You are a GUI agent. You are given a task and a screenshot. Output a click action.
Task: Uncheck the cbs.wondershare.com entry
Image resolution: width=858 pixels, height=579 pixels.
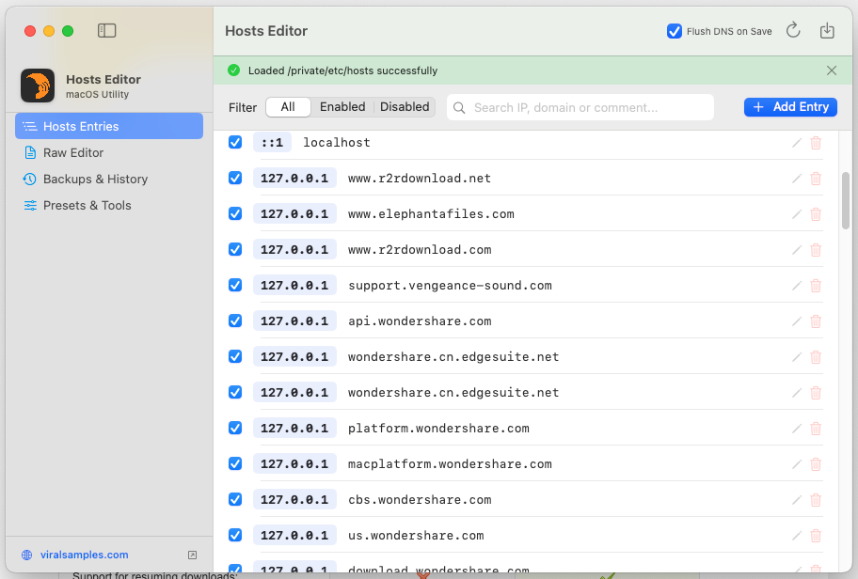[x=235, y=499]
